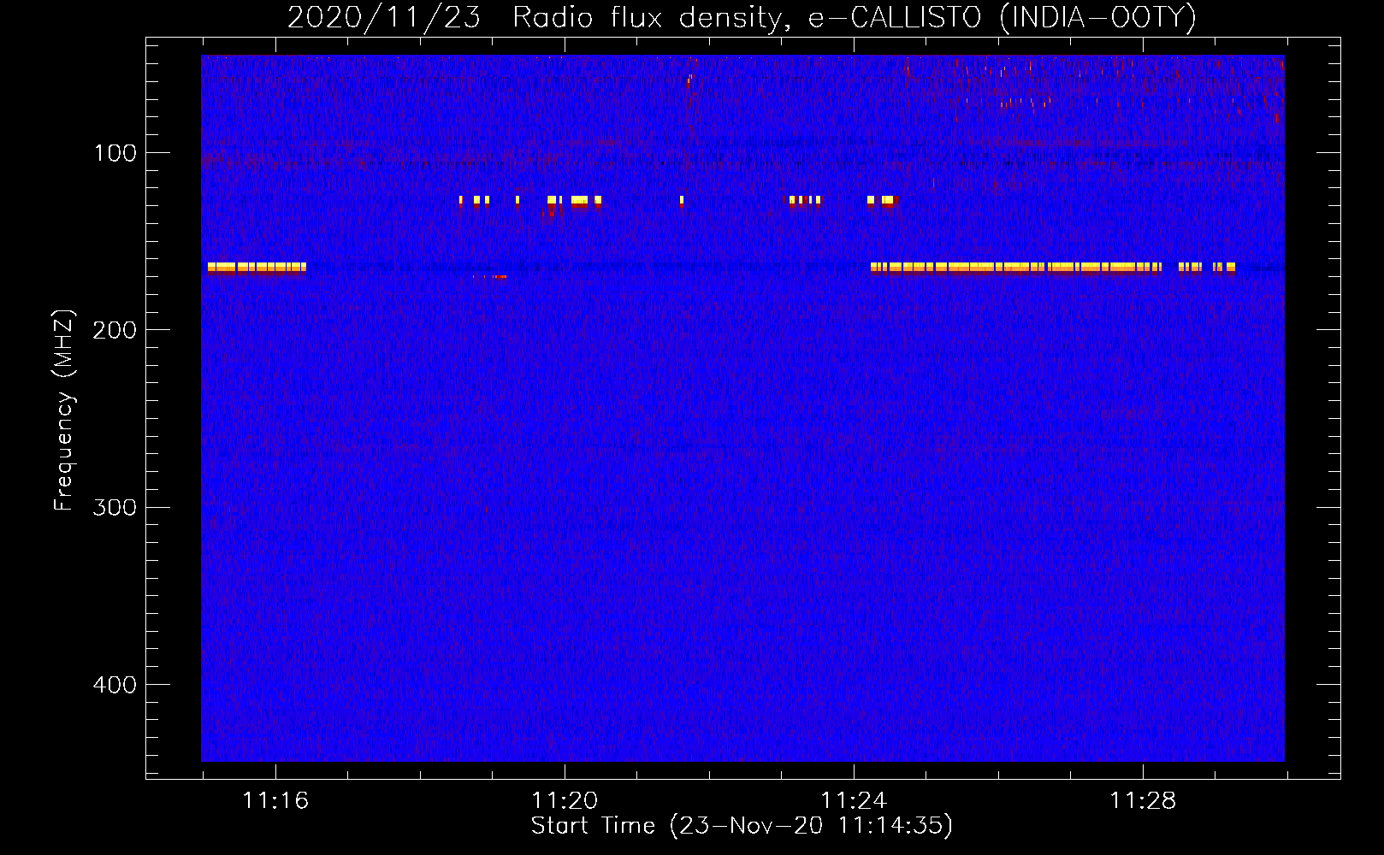Click the "Start Time (23-Nov-20 11:14:35)" label
This screenshot has height=855, width=1384.
[742, 826]
